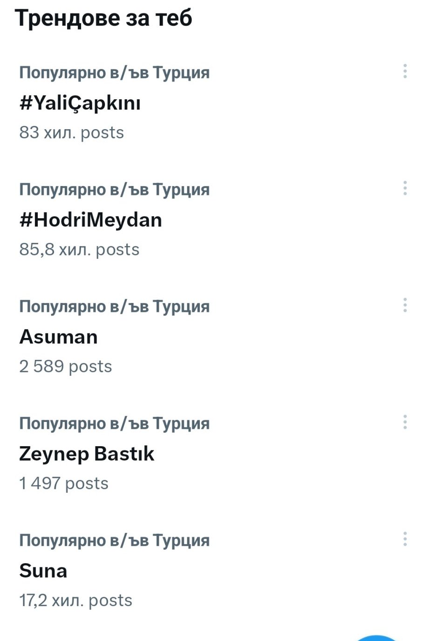Open more options for #HodriMeydan trend
429x641 pixels.
tap(405, 188)
